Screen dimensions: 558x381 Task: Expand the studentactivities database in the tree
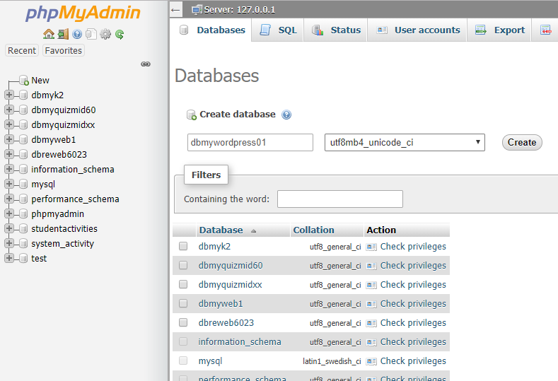tap(9, 228)
